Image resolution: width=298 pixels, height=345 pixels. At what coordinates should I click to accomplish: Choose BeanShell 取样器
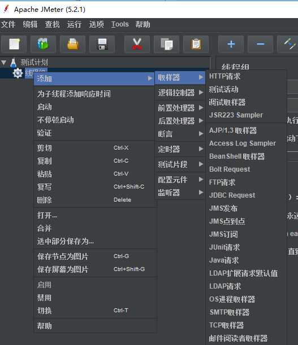pos(246,156)
